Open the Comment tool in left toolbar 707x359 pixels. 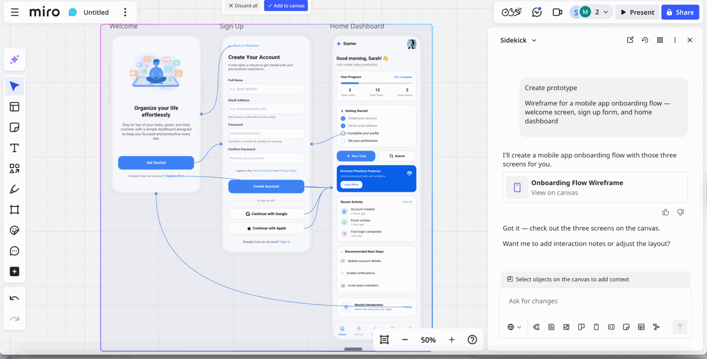coord(14,251)
